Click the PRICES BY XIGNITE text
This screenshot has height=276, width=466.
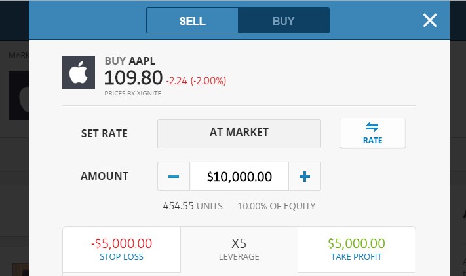tap(133, 93)
